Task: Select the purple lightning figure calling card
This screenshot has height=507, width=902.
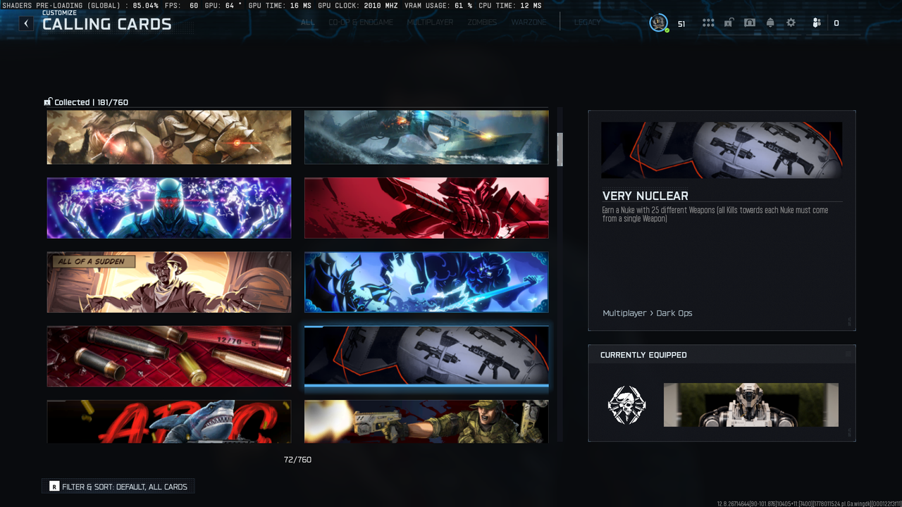Action: 169,208
